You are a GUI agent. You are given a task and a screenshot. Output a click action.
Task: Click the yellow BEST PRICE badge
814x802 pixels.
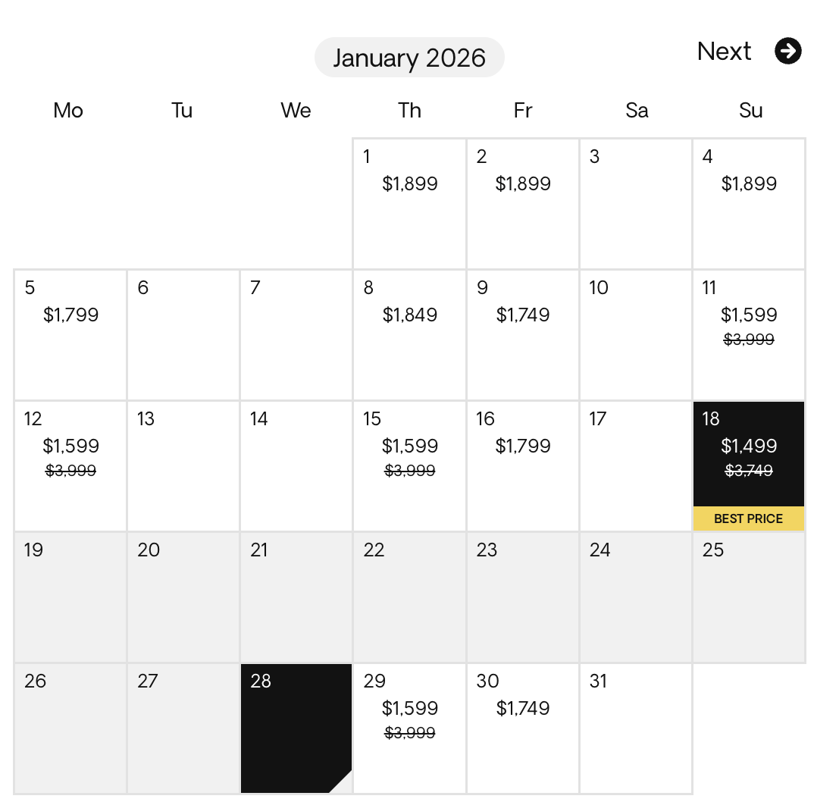coord(749,518)
